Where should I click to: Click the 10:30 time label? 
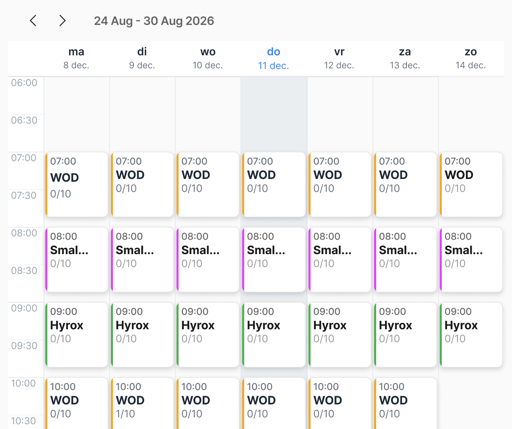click(23, 421)
